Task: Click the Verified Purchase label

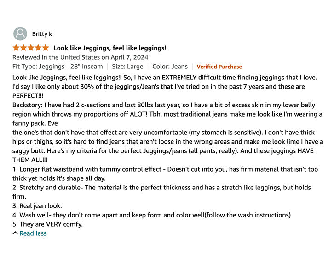Action: pos(219,67)
